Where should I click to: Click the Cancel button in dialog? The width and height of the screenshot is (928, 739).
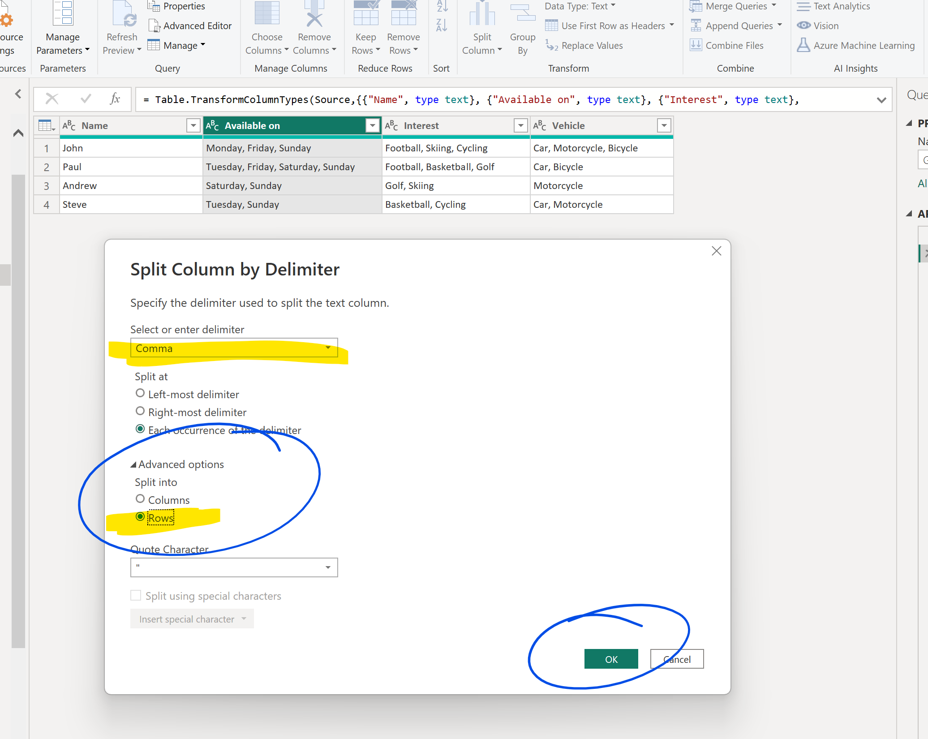(677, 659)
